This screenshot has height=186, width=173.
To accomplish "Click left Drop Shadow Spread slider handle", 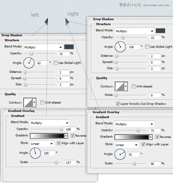I will click(24, 78).
